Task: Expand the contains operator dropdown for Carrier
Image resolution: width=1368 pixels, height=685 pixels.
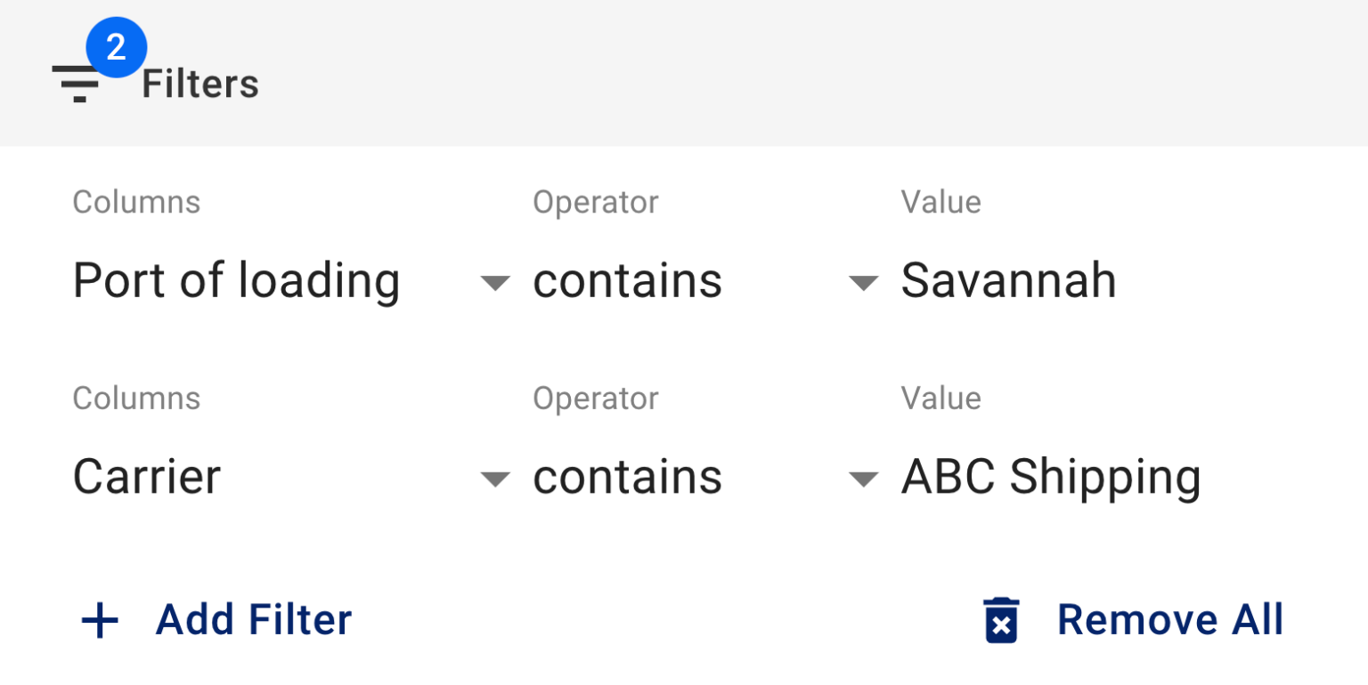Action: click(627, 477)
